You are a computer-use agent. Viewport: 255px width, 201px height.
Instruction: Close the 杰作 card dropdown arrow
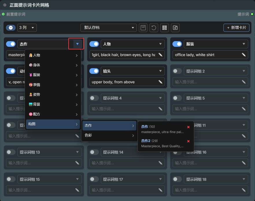pyautogui.click(x=77, y=44)
